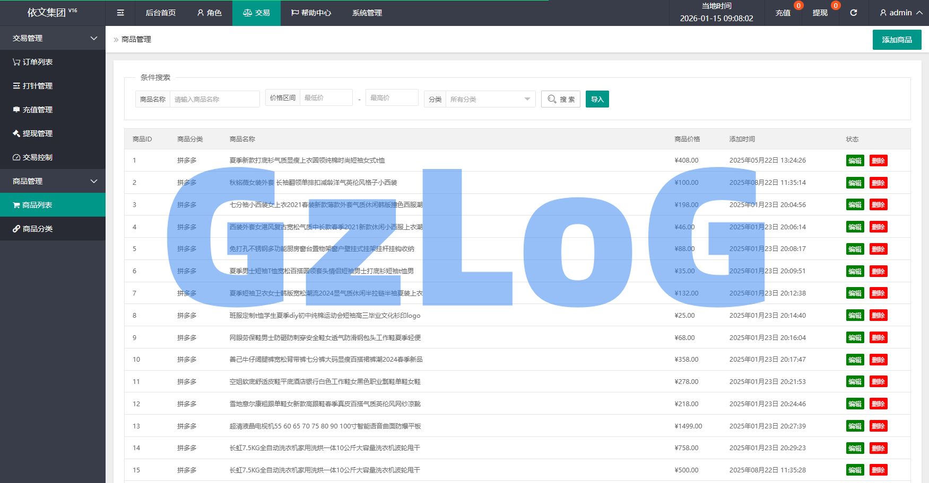Open 商品分类 link icon item
The width and height of the screenshot is (929, 483).
[33, 229]
